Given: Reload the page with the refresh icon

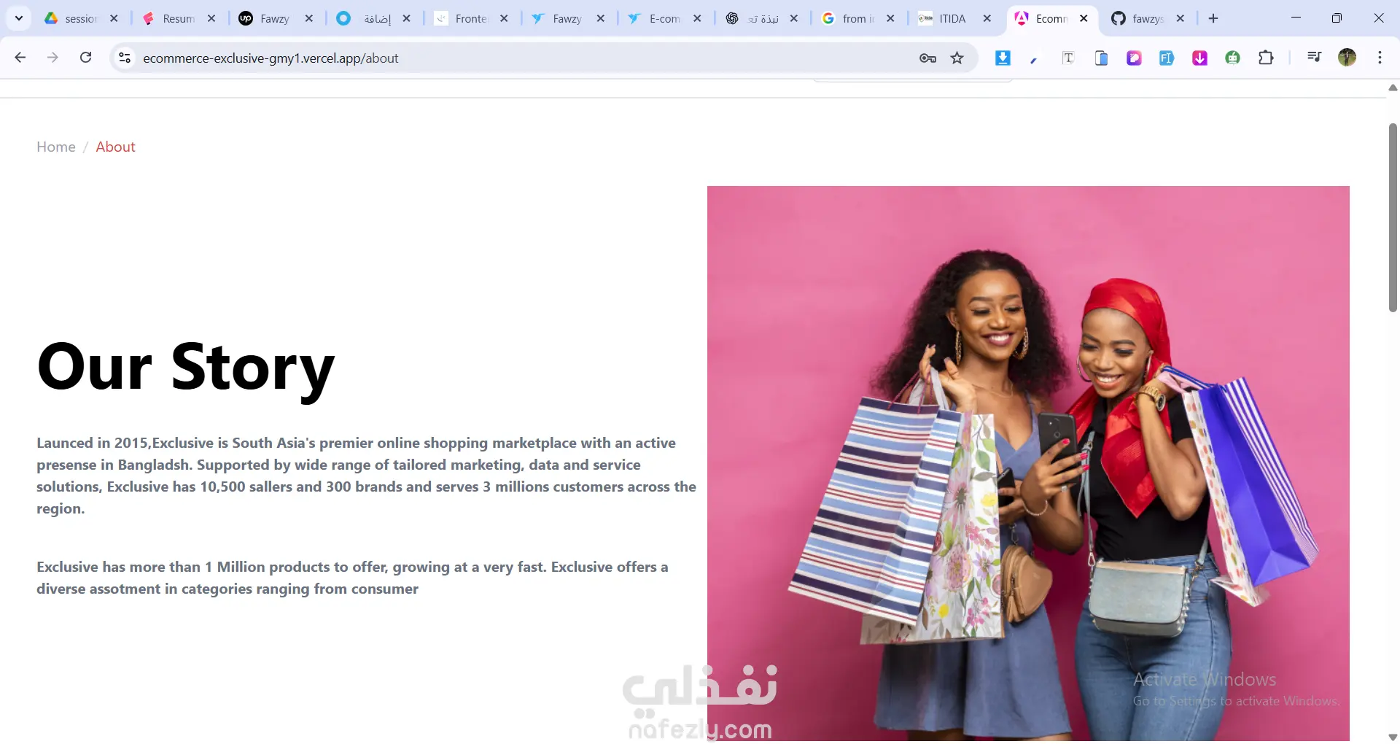Looking at the screenshot, I should click(x=85, y=58).
